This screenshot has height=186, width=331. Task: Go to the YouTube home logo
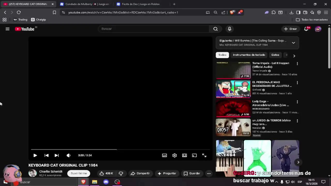[25, 29]
